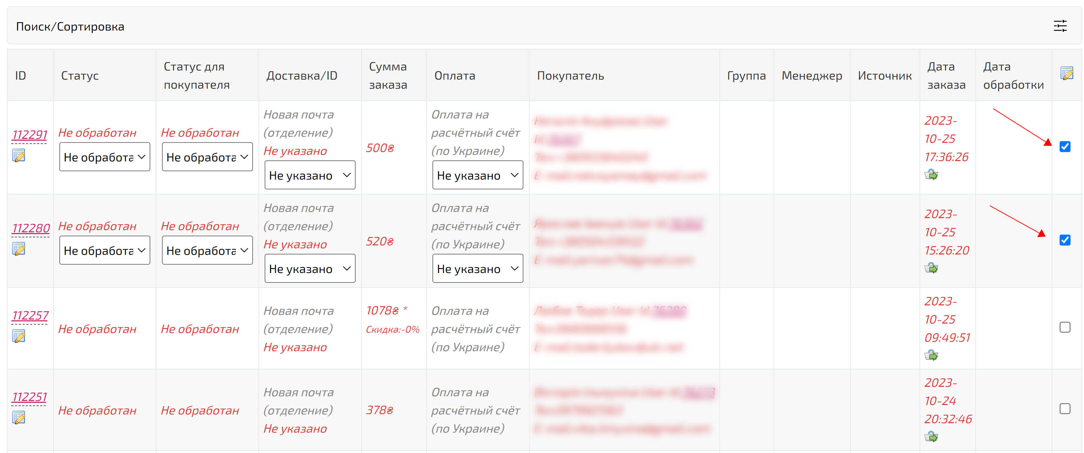Click basket icon below 17:36:26 order date

tap(931, 175)
